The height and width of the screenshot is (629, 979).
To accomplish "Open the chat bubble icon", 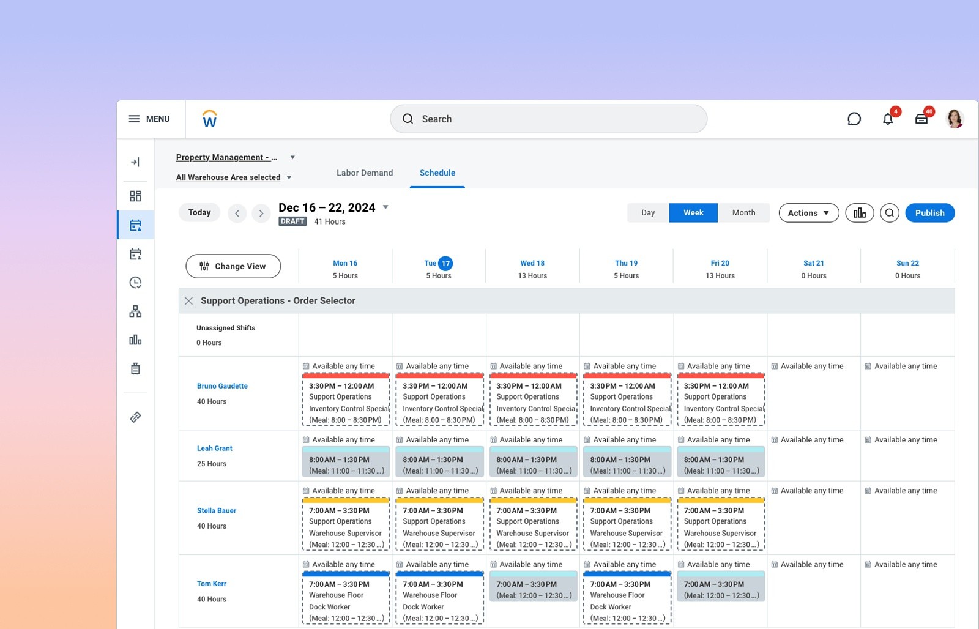I will coord(854,119).
